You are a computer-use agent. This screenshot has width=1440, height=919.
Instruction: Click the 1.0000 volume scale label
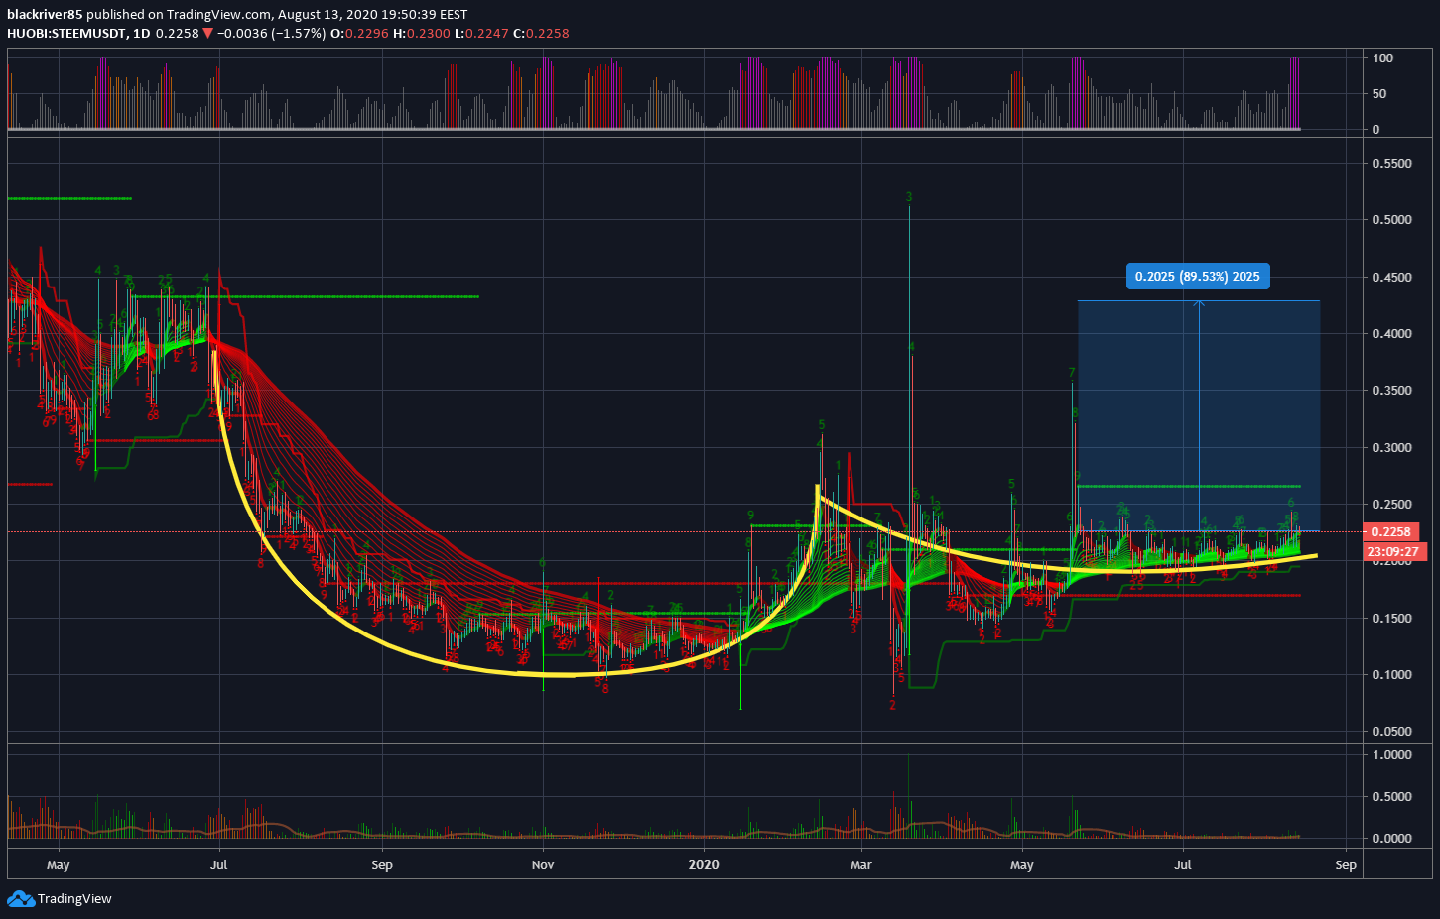(1391, 755)
